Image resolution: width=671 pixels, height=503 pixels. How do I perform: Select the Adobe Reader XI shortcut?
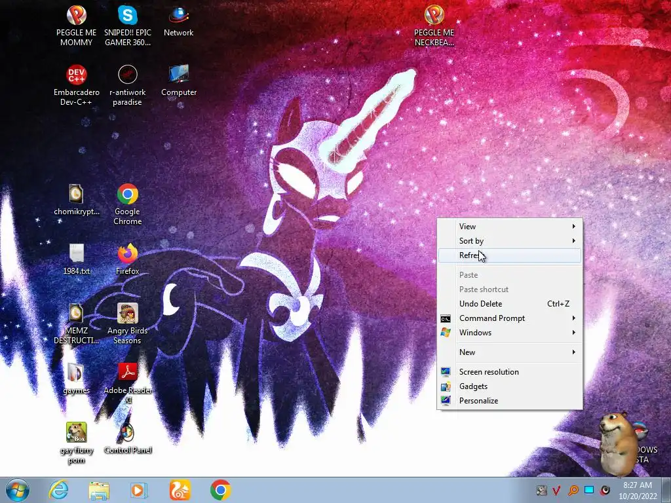(128, 383)
